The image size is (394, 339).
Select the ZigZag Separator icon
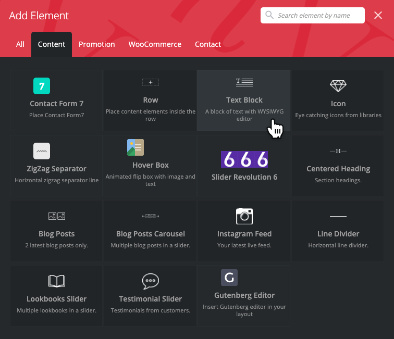tap(42, 151)
